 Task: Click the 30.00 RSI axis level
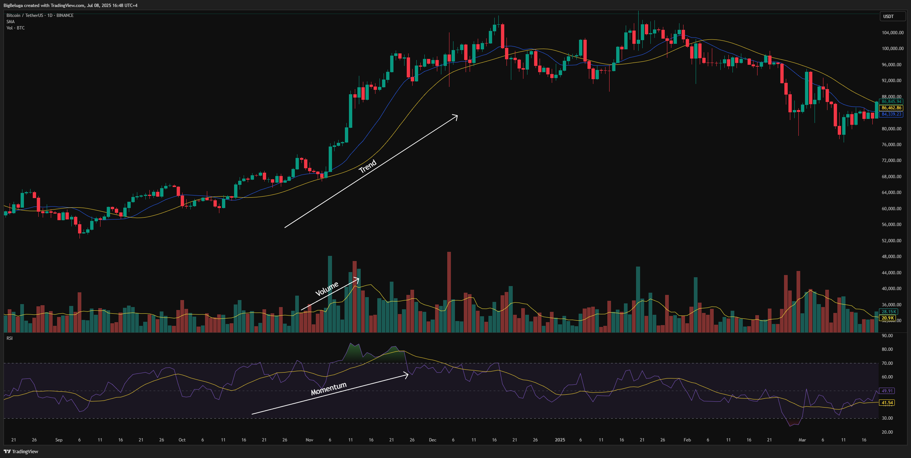click(x=887, y=418)
